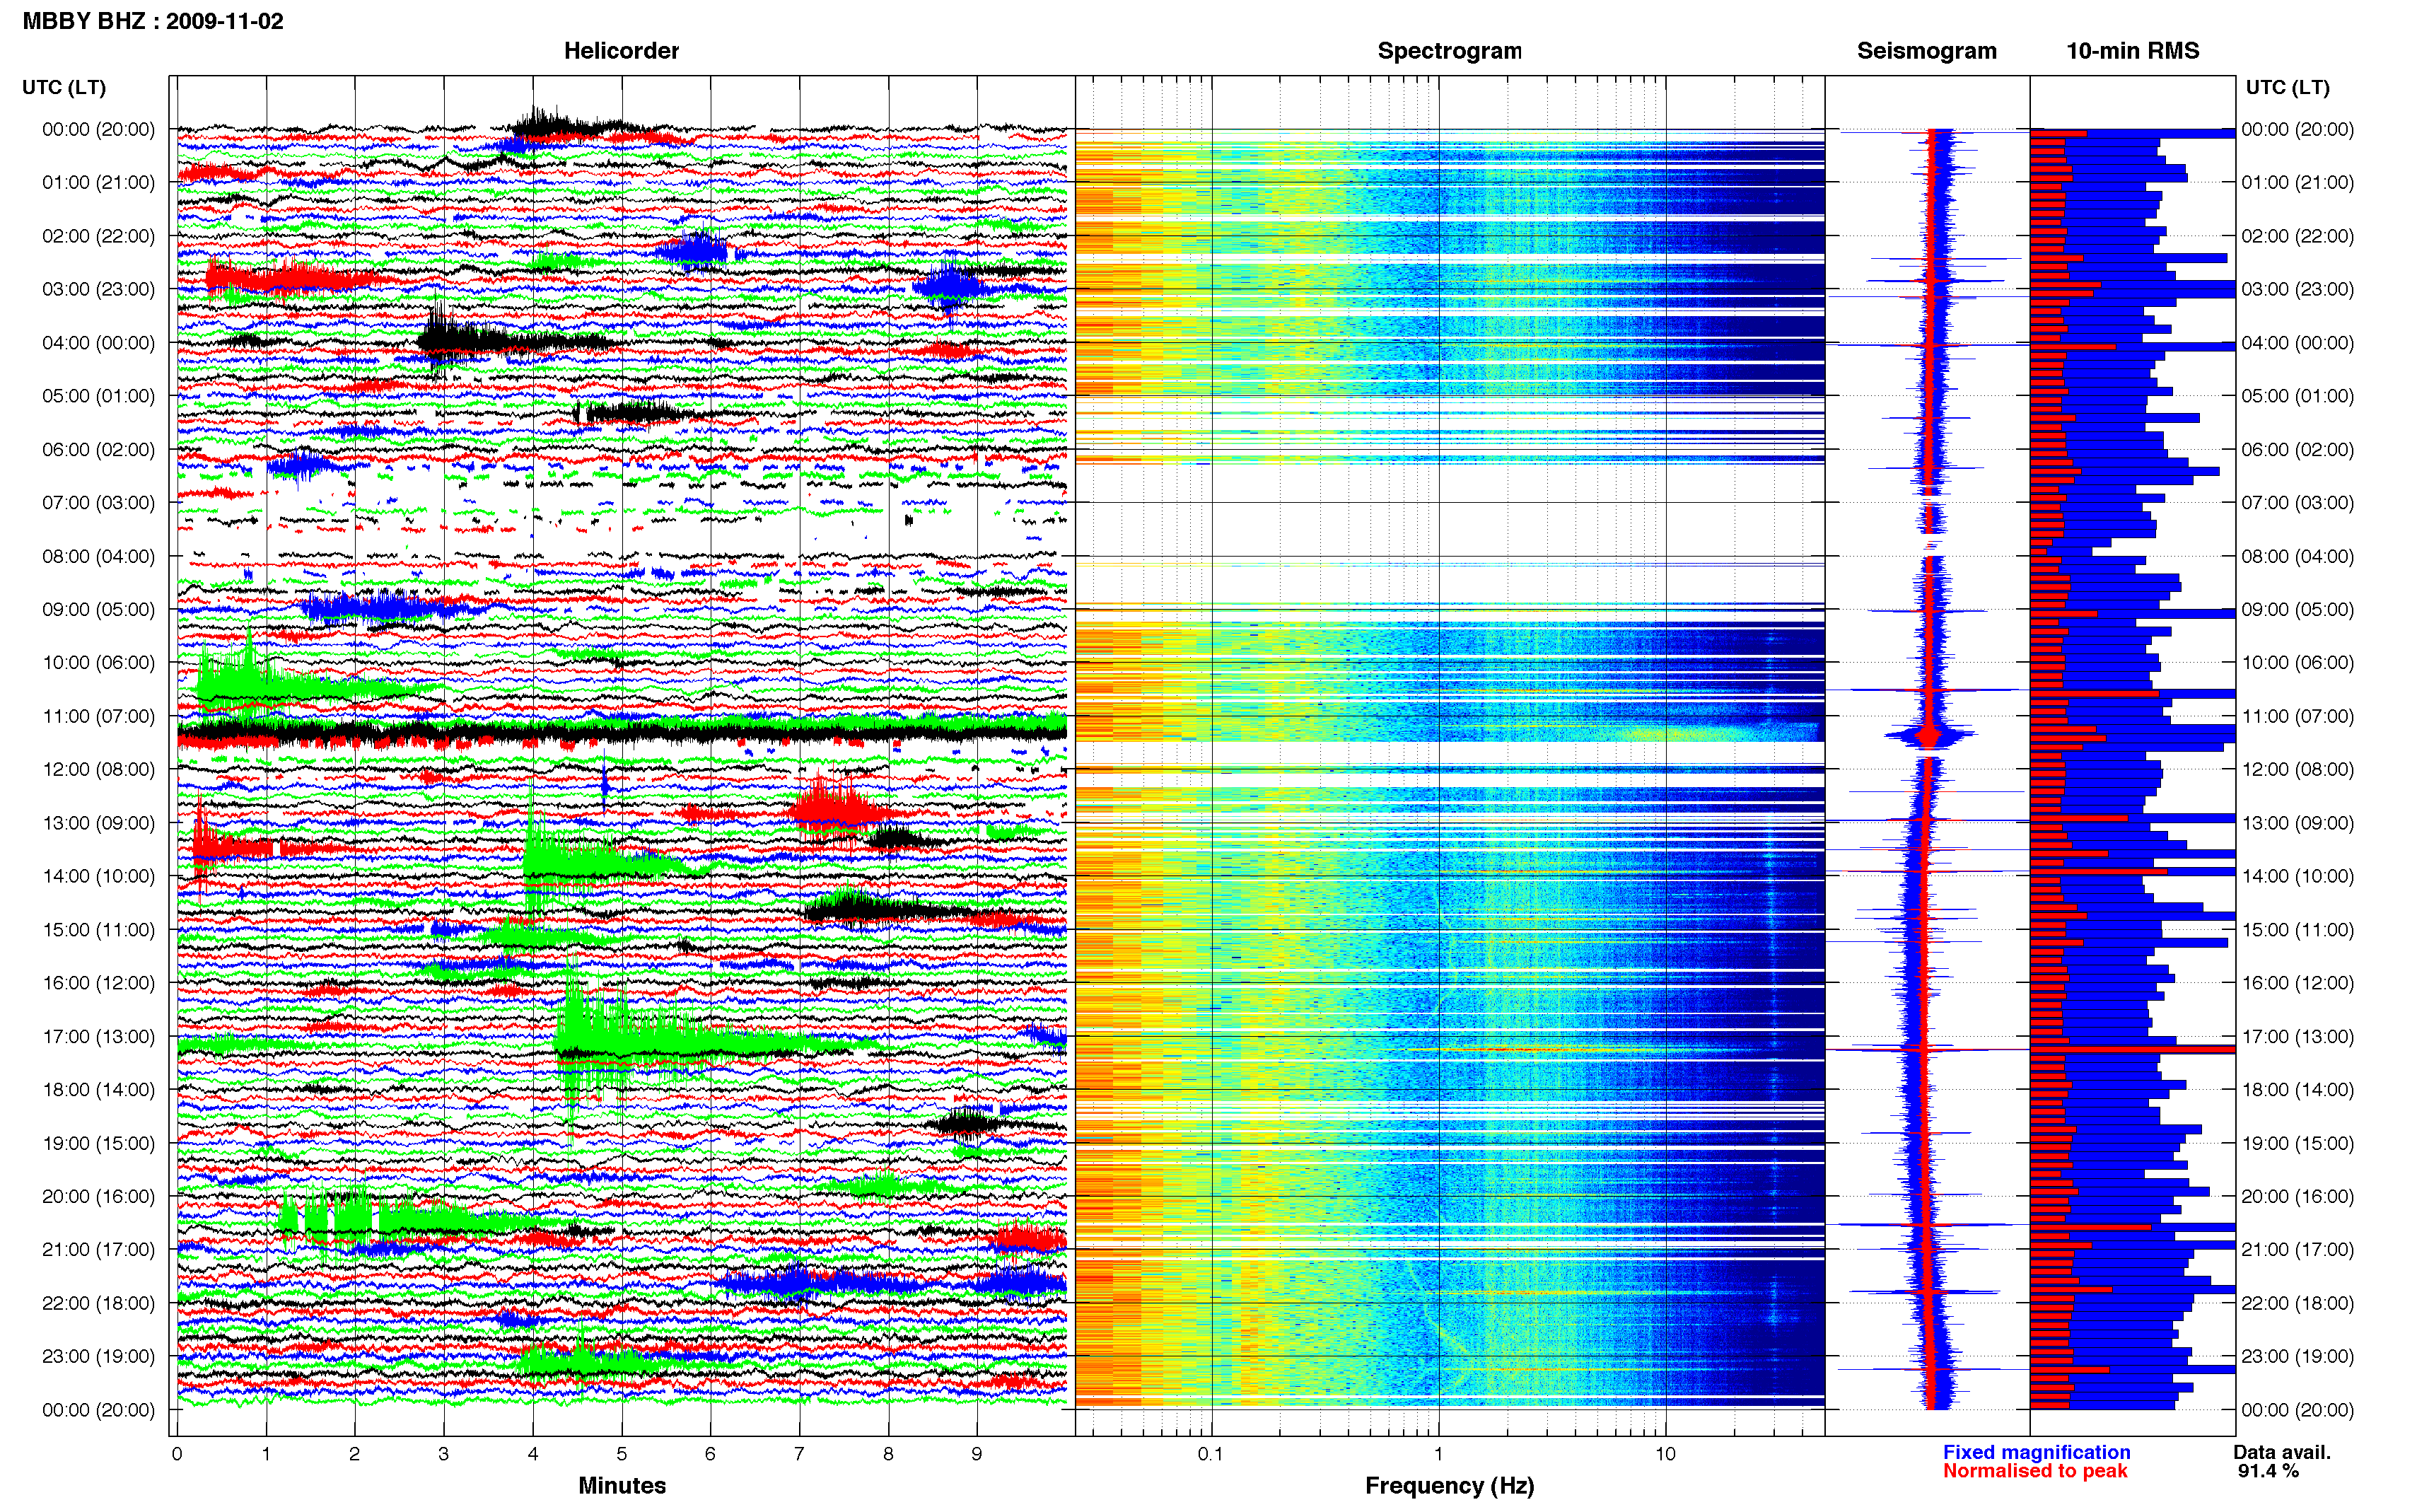Click '23:00 (19:00)' label beside the Helicorder
2417x1512 pixels.
[98, 1357]
